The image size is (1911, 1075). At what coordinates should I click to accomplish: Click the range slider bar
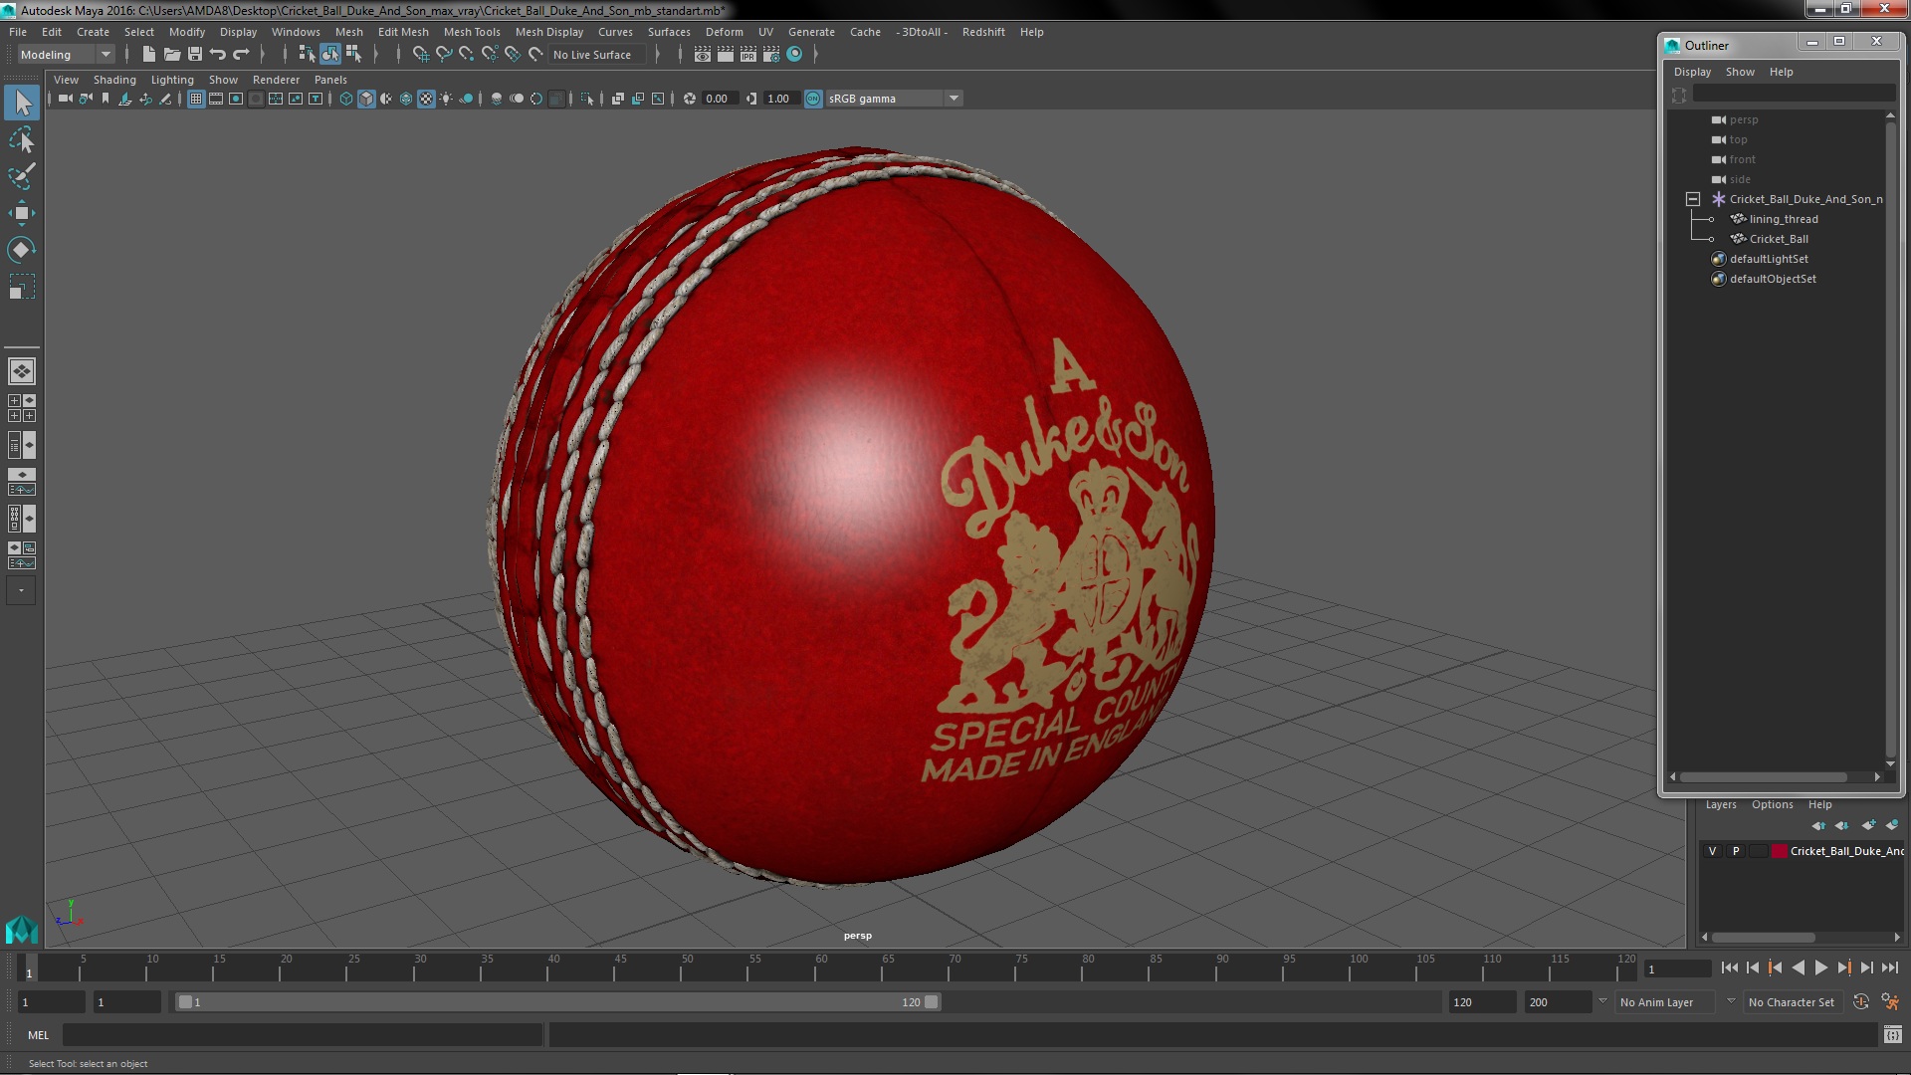coord(557,1002)
